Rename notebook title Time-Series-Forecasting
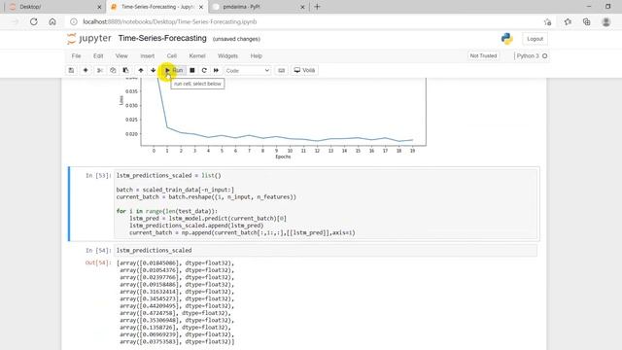 (x=162, y=39)
